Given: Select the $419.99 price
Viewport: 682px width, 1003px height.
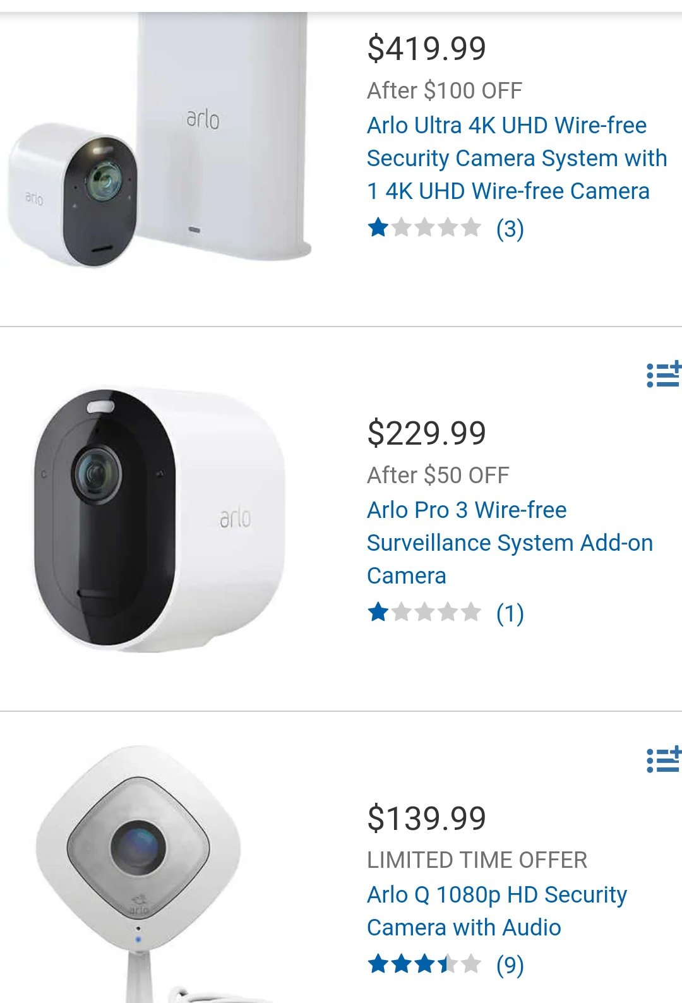Looking at the screenshot, I should (x=427, y=49).
